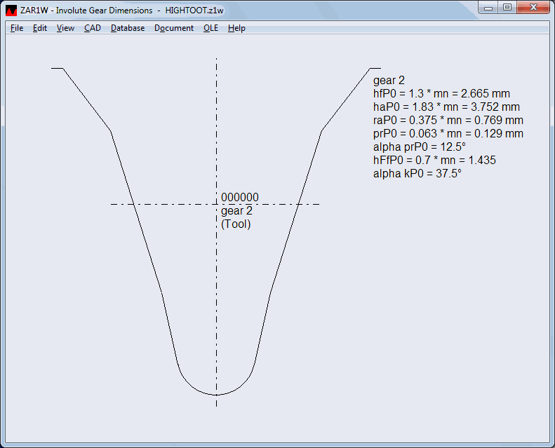Click the haP0 = 1.83 * mn line
The height and width of the screenshot is (448, 555).
tap(446, 107)
